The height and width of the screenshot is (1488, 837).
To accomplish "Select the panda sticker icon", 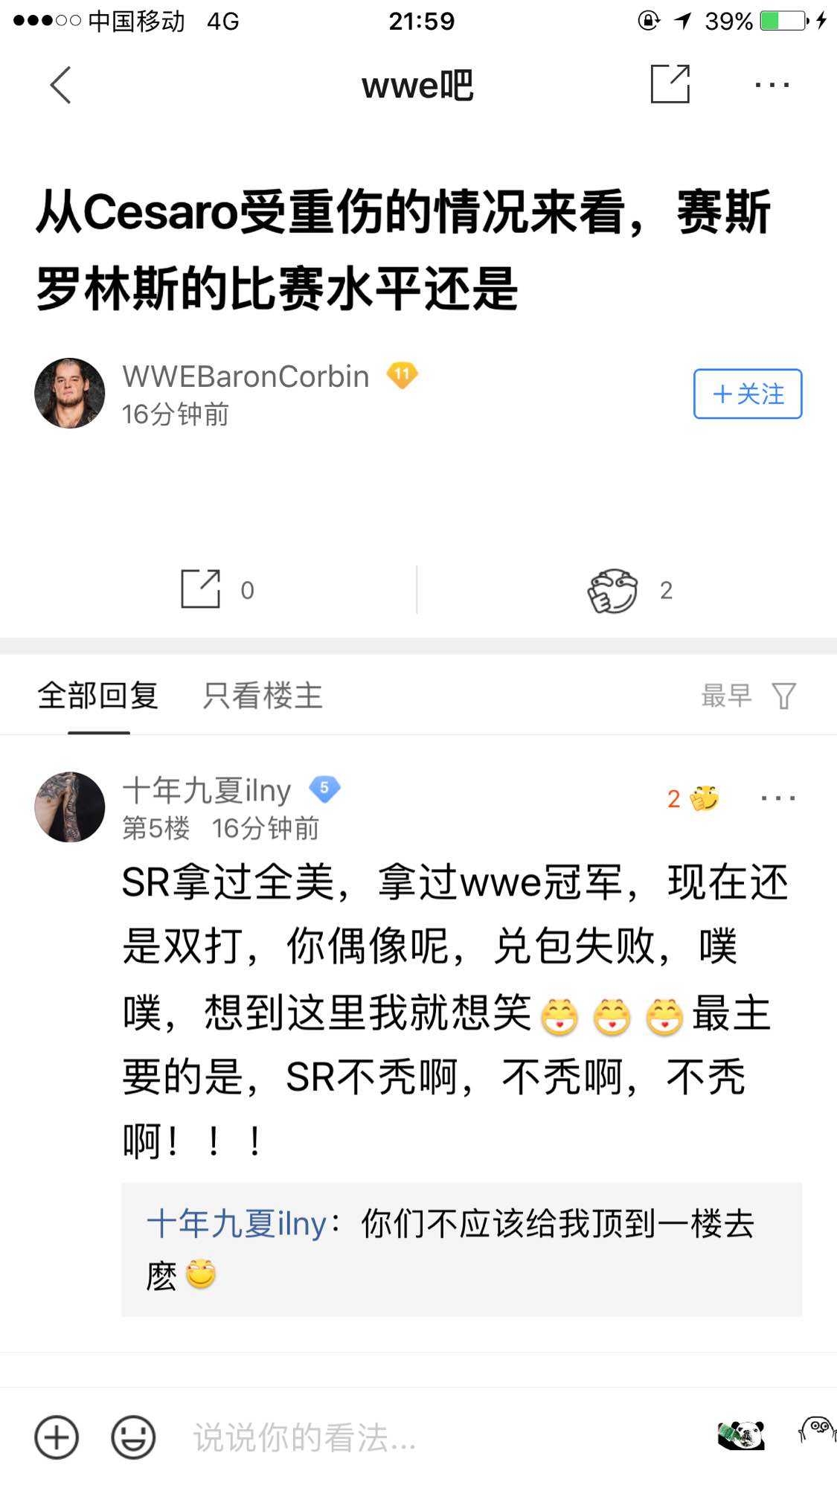I will (x=741, y=1434).
